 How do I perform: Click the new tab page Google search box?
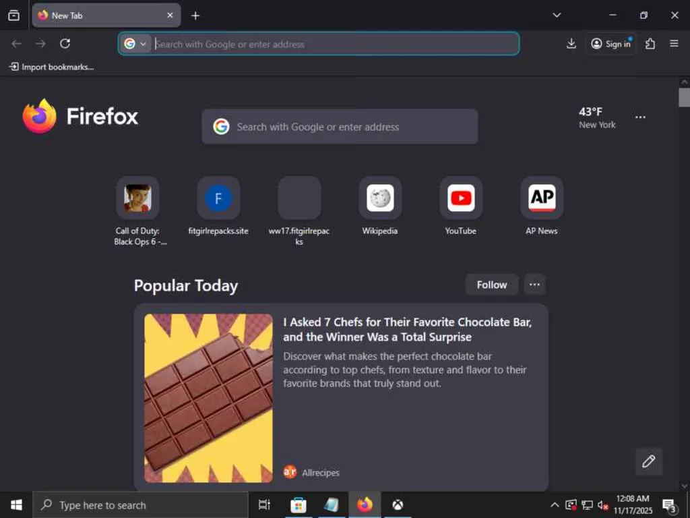point(340,127)
